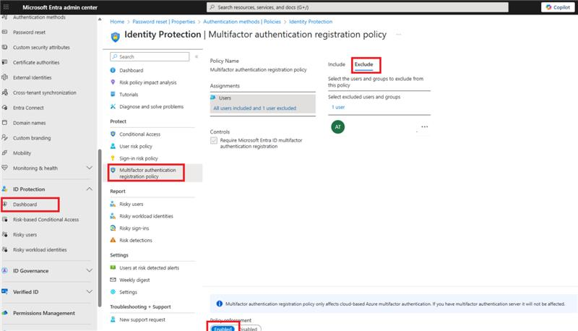Go to Password reset | Properties breadcrumb
The image size is (578, 331).
click(x=164, y=22)
